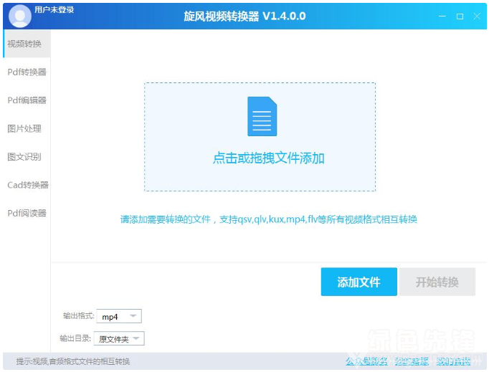Screen dimensions: 489x372
Task: Click 点击或拖拽文件添加 drop area text
Action: click(x=268, y=158)
